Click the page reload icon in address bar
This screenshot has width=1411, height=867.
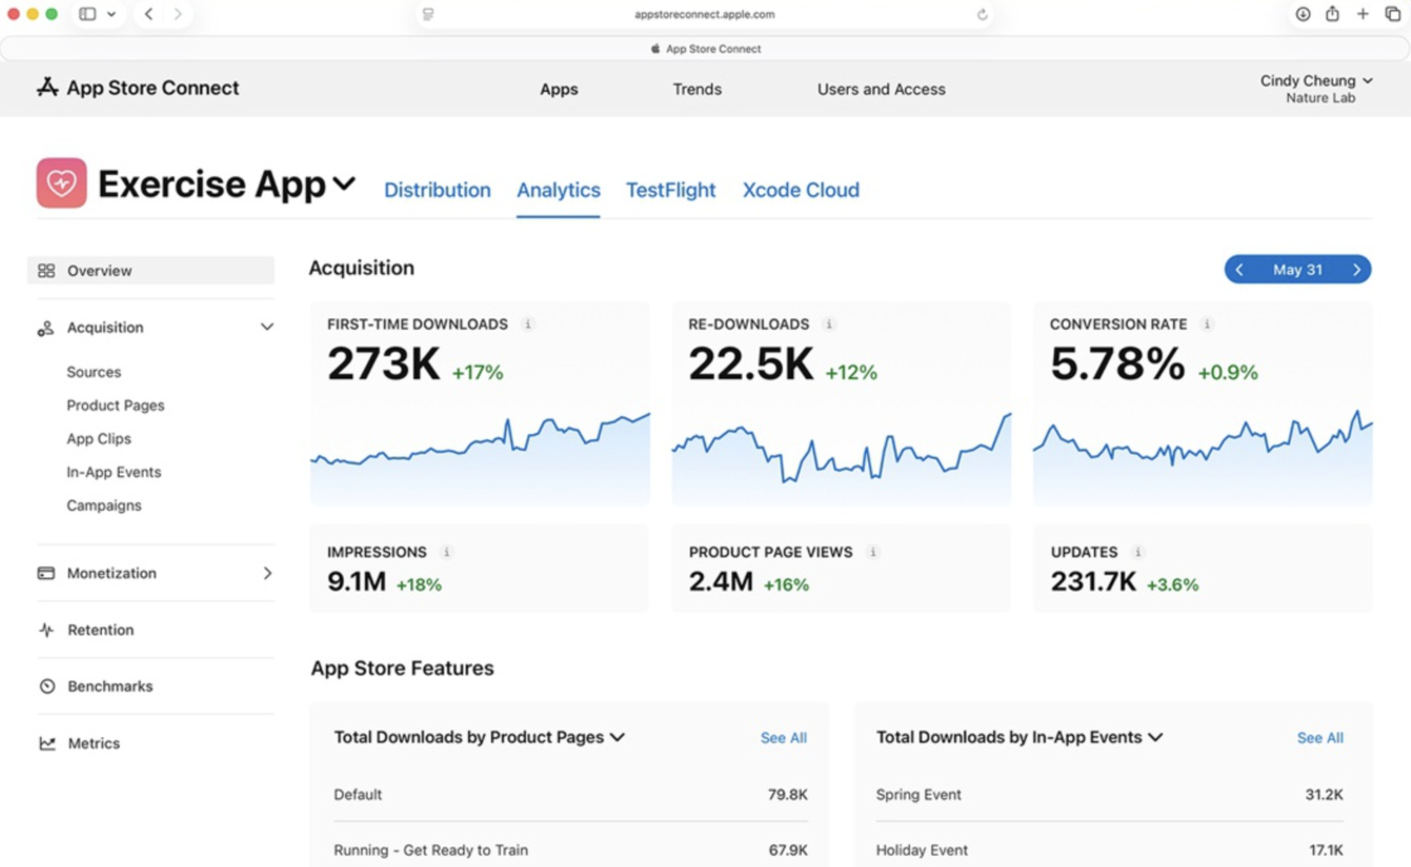(982, 14)
